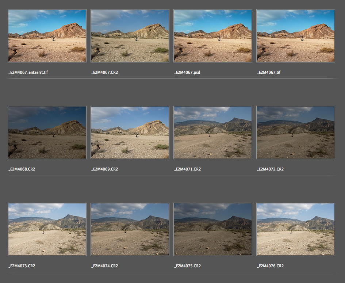Image resolution: width=345 pixels, height=283 pixels.
Task: Pick the _E2M4074.CR2 thumbnail
Action: [x=130, y=229]
